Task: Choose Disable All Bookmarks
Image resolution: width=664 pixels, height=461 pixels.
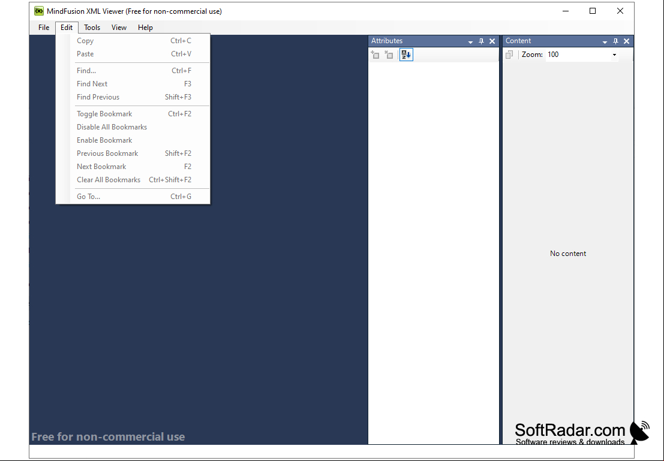Action: click(133, 127)
